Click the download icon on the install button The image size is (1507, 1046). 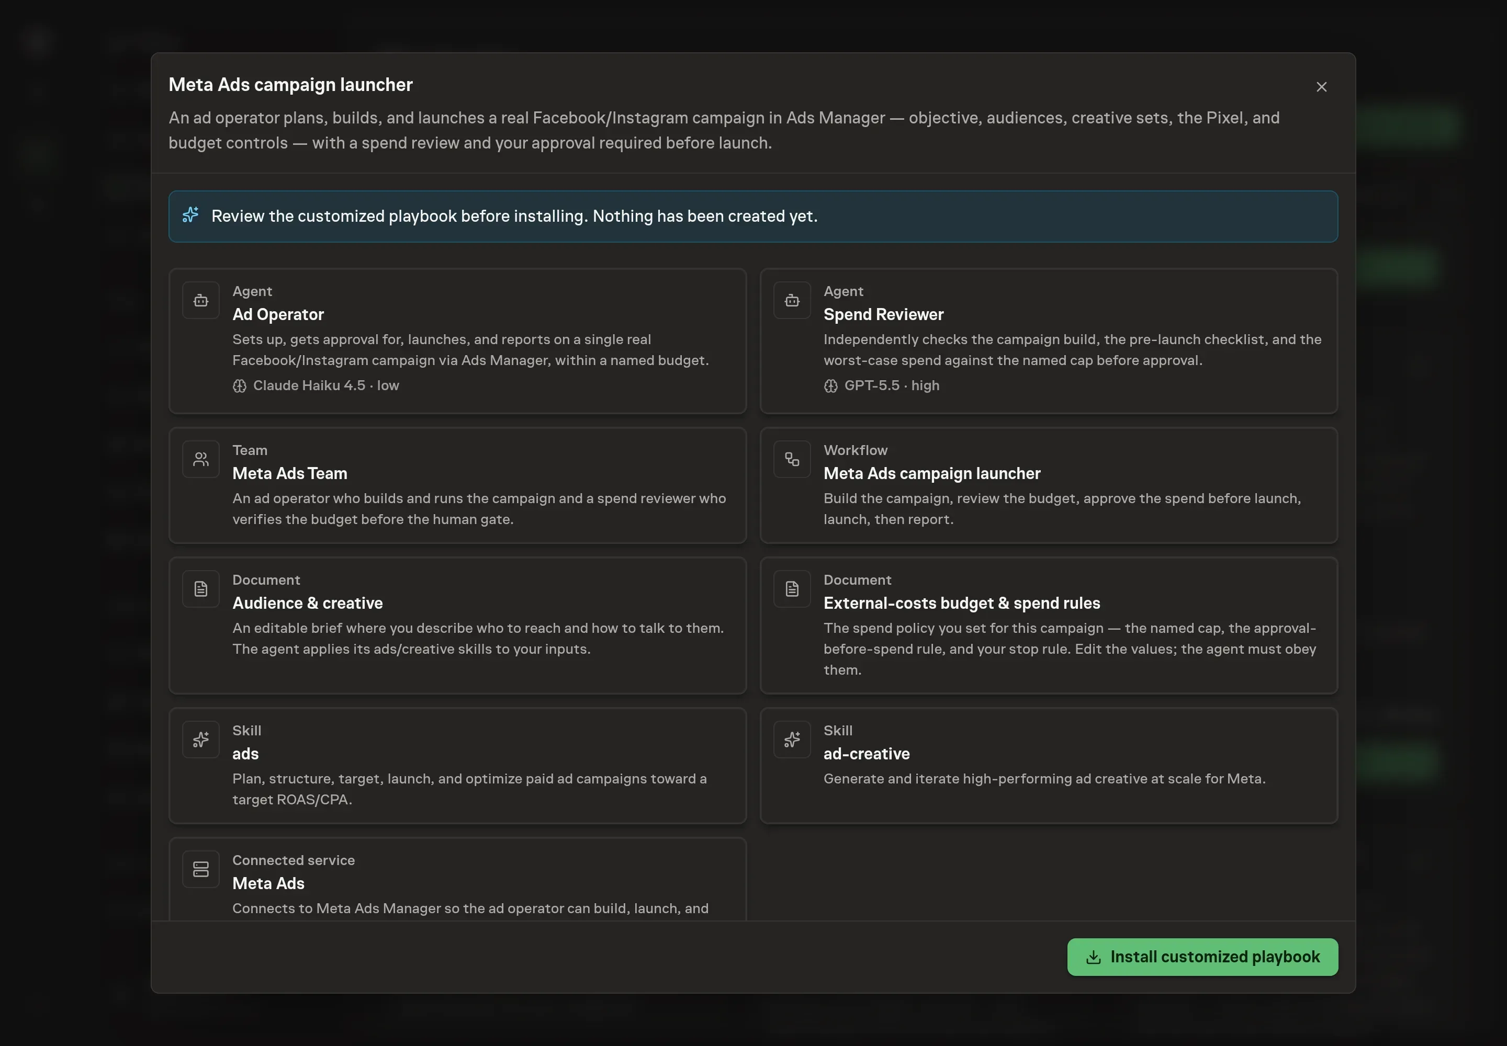(1093, 957)
